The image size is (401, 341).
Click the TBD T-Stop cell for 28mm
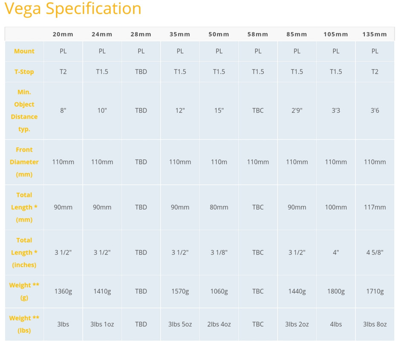click(141, 72)
